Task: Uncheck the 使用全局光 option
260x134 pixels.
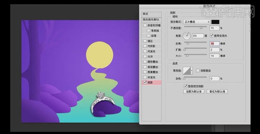Action: [212, 36]
